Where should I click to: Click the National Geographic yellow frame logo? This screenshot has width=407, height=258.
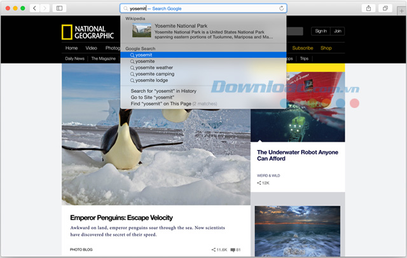pyautogui.click(x=67, y=32)
